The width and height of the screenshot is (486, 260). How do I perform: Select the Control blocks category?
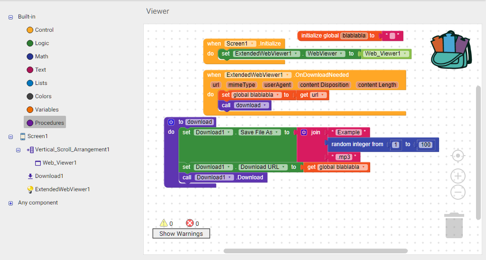[44, 30]
